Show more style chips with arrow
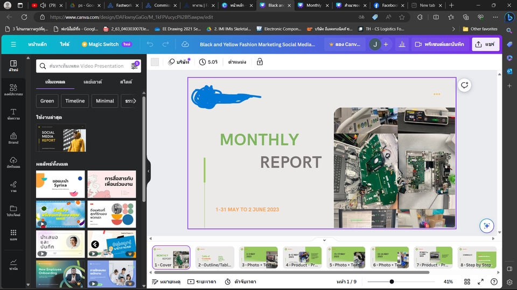This screenshot has height=290, width=517. pos(134,101)
